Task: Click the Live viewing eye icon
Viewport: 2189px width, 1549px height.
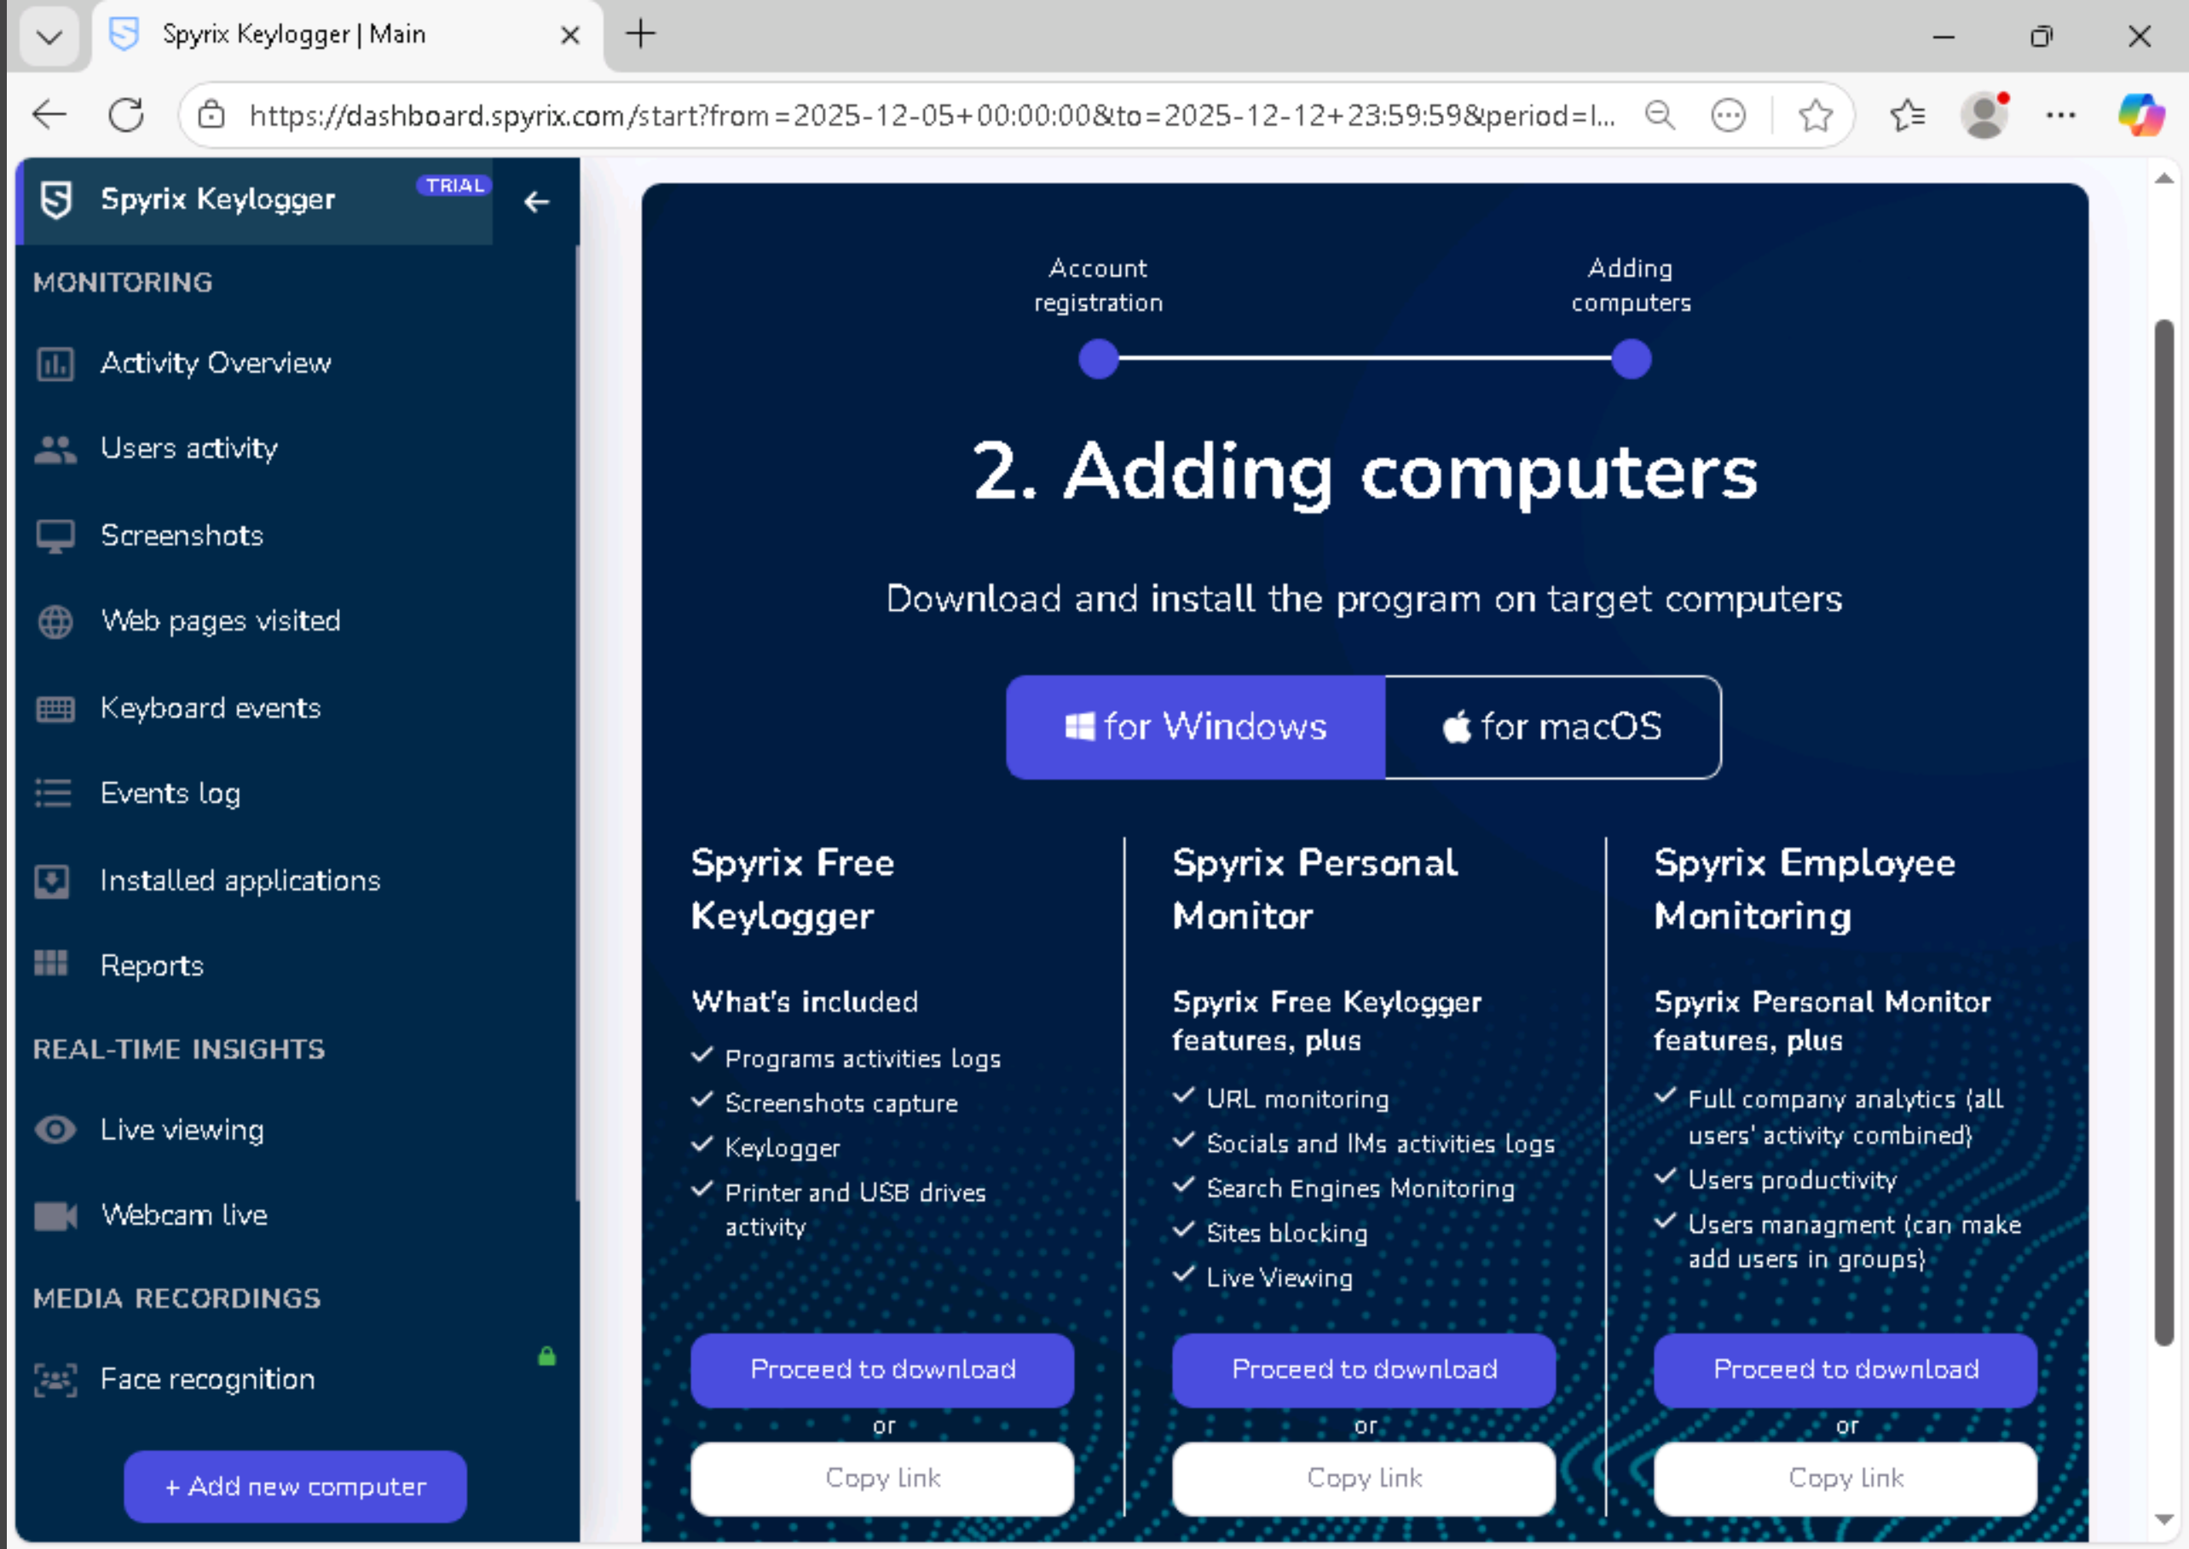Action: pyautogui.click(x=55, y=1131)
